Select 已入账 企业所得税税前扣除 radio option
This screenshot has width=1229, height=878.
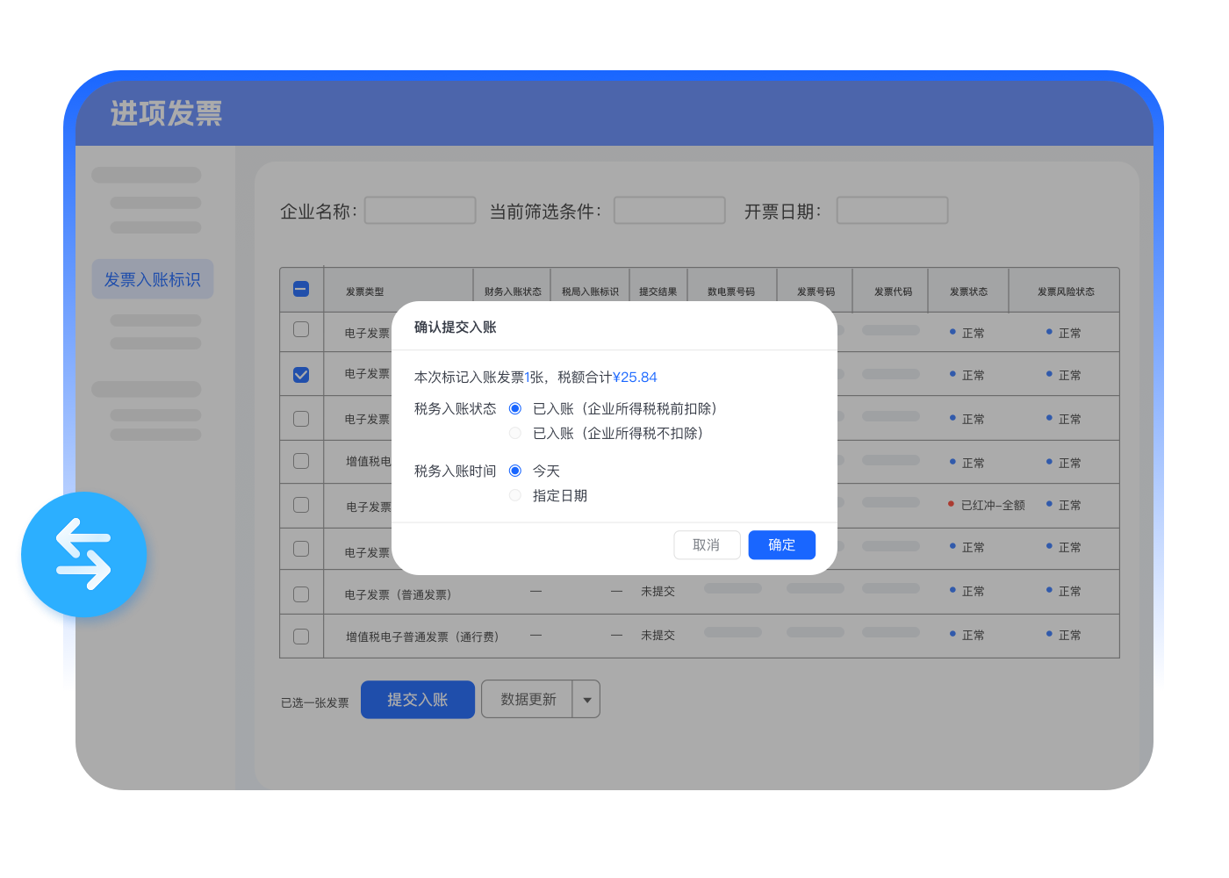pyautogui.click(x=515, y=408)
